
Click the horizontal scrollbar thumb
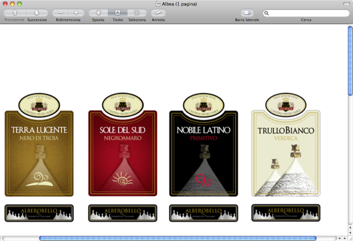pos(178,239)
